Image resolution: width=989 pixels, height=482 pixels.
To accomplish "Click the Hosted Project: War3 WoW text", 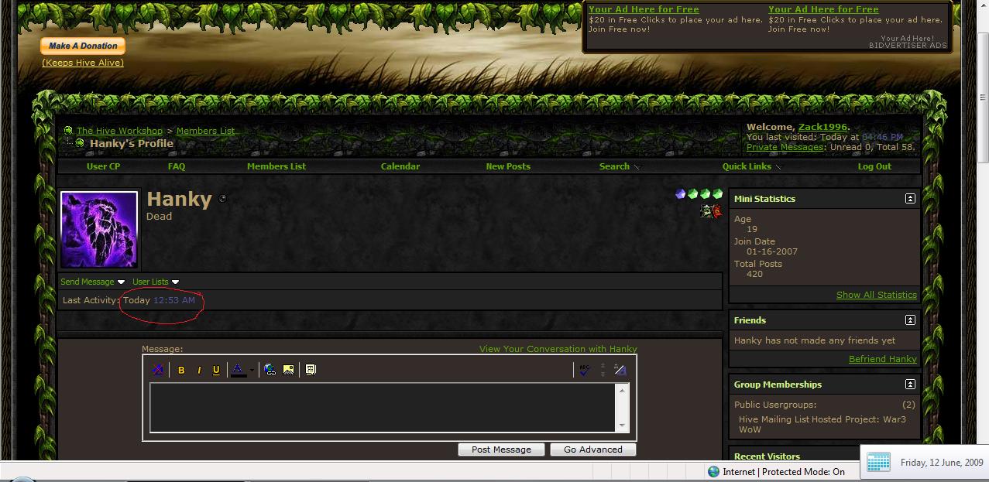I will pyautogui.click(x=822, y=424).
